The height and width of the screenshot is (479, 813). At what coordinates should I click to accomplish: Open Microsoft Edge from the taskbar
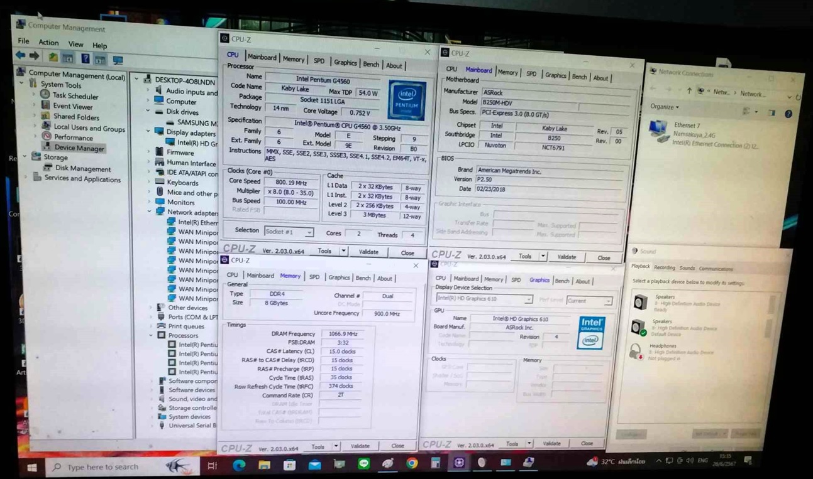(239, 465)
